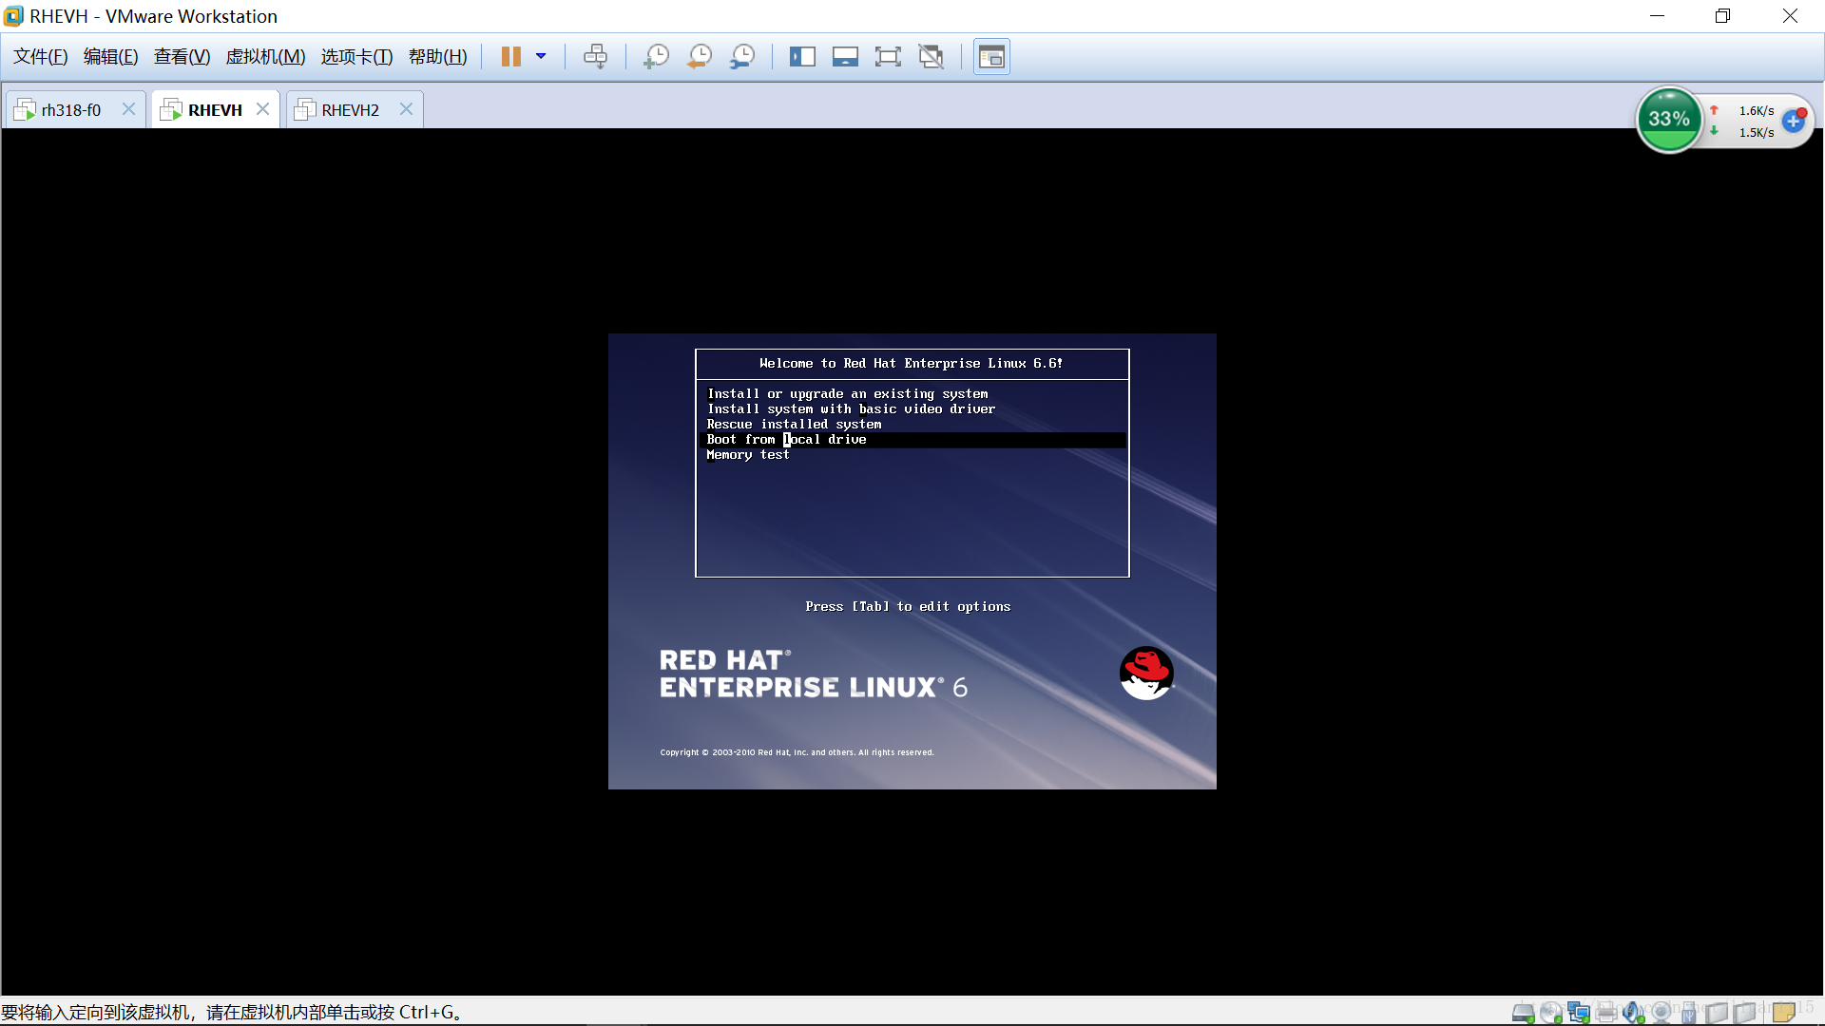Image resolution: width=1825 pixels, height=1026 pixels.
Task: Close the RHEVH2 tab
Action: pyautogui.click(x=406, y=109)
